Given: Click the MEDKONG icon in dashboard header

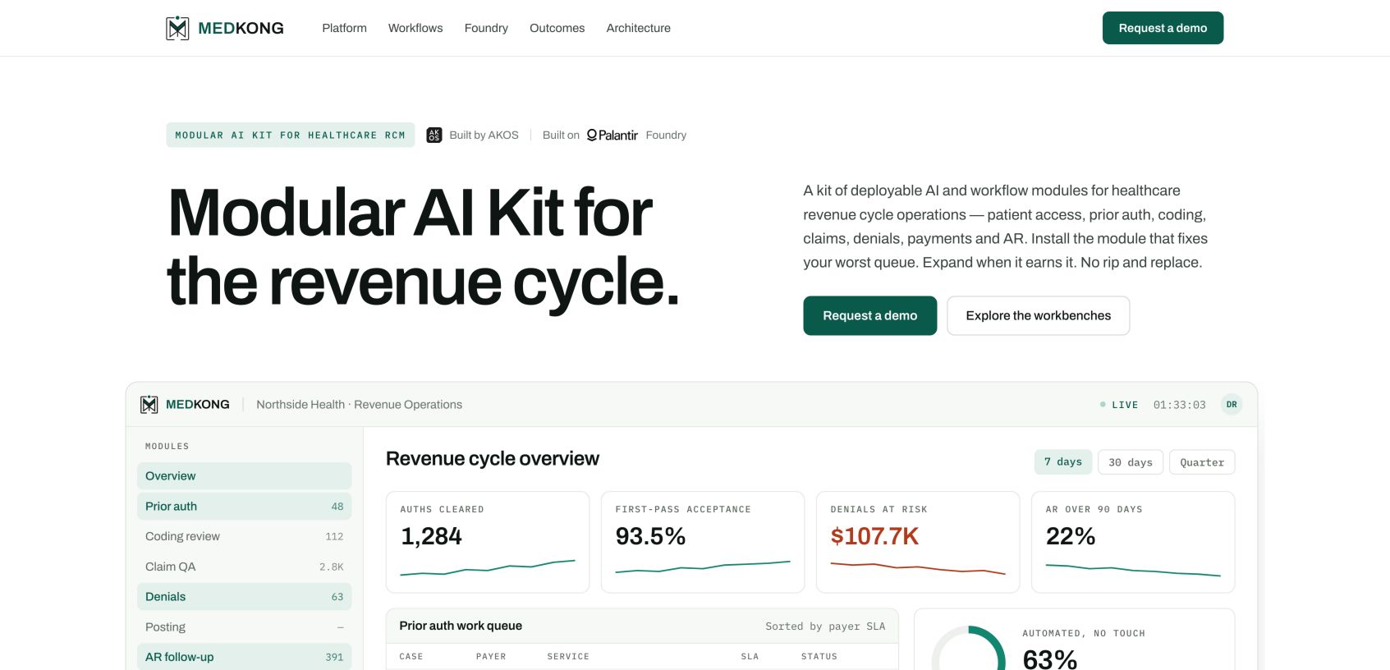Looking at the screenshot, I should pyautogui.click(x=149, y=405).
